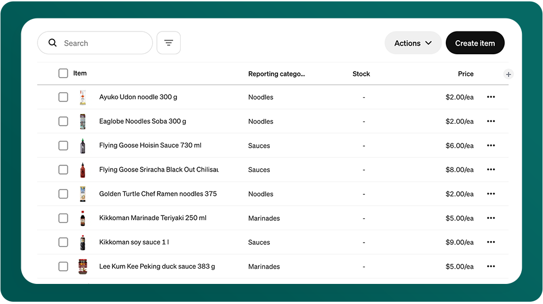Viewport: 543px width, 304px height.
Task: Open Kikkoman soy sauce 1 l item
Action: tap(134, 242)
